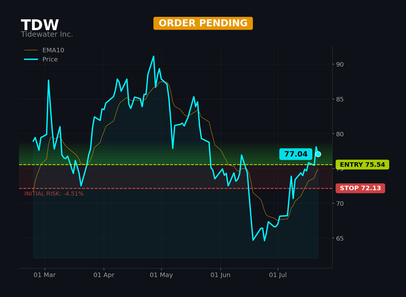Screen dimensions: 406x297
Task: Select the 01 May date label
Action: point(161,275)
